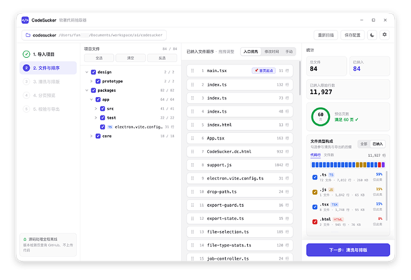Toggle the .ts file type checkbox
The width and height of the screenshot is (411, 280).
[315, 177]
